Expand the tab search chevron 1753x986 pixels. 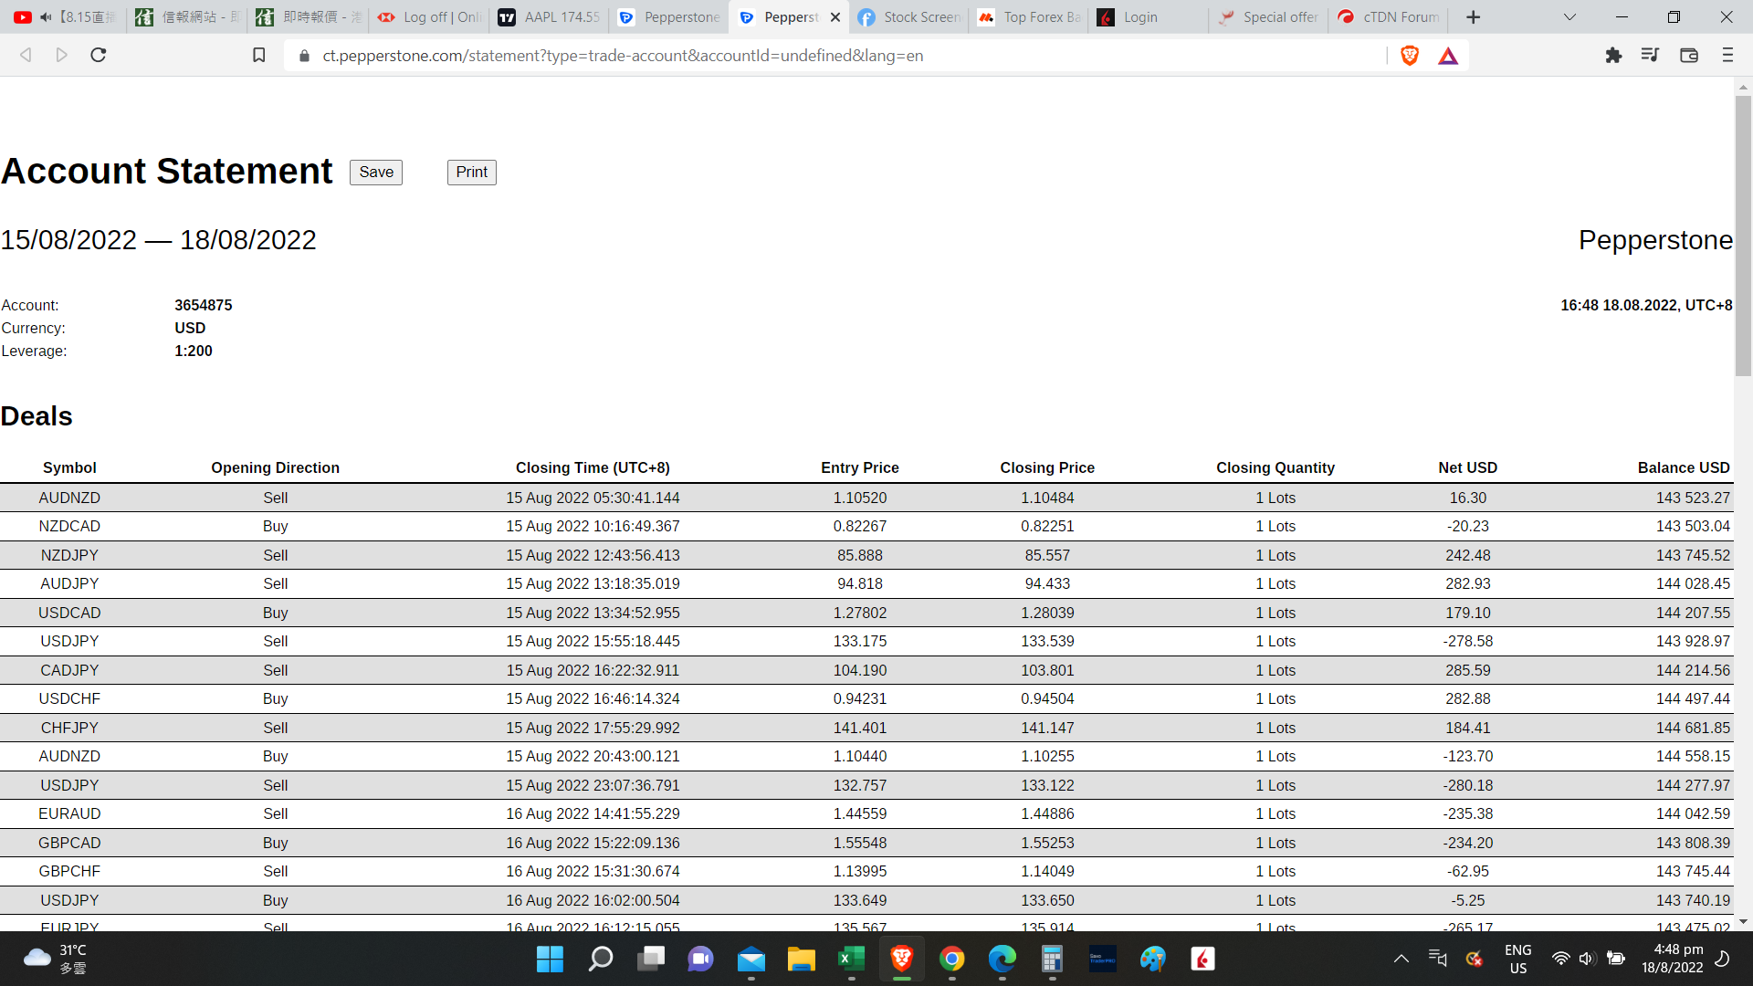1569,17
